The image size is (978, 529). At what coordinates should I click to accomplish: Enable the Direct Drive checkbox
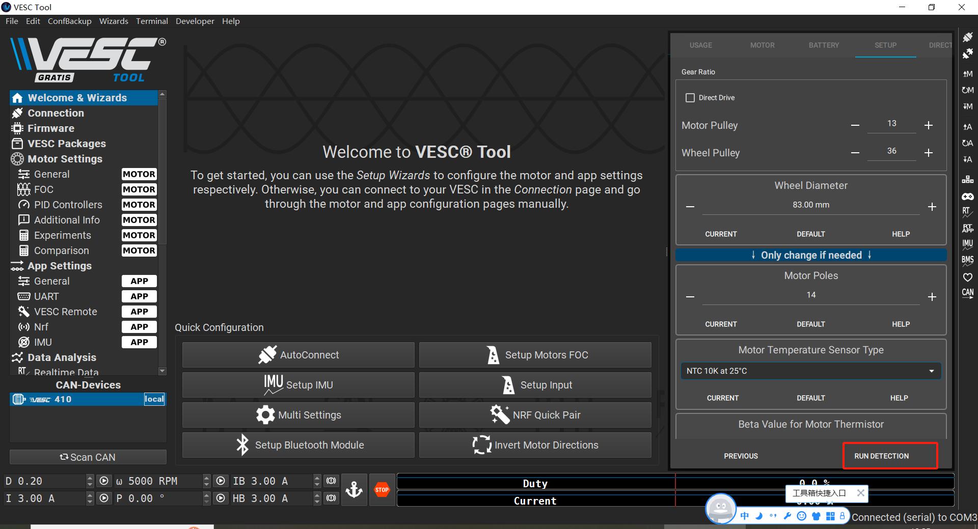pos(690,98)
